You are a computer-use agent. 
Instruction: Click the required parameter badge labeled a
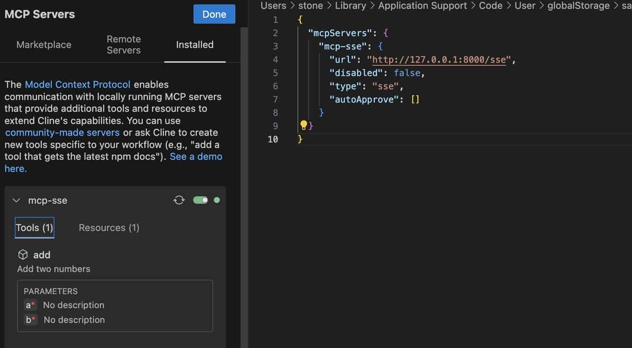[x=30, y=305]
